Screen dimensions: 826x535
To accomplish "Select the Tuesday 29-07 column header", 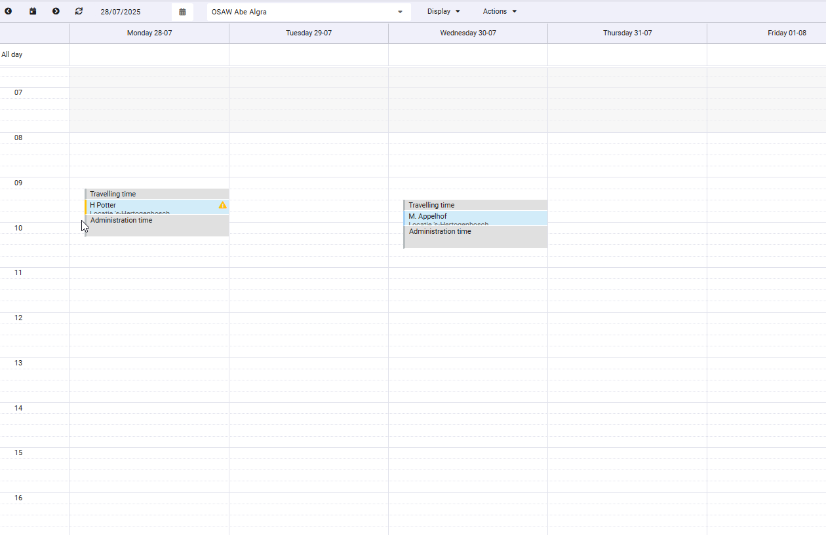I will (x=309, y=33).
